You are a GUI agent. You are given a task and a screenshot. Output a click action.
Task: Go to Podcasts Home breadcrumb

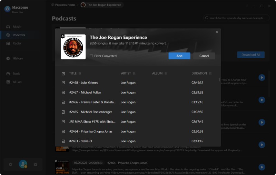point(63,5)
